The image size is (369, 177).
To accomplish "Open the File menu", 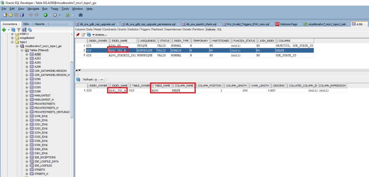I will 4,9.
